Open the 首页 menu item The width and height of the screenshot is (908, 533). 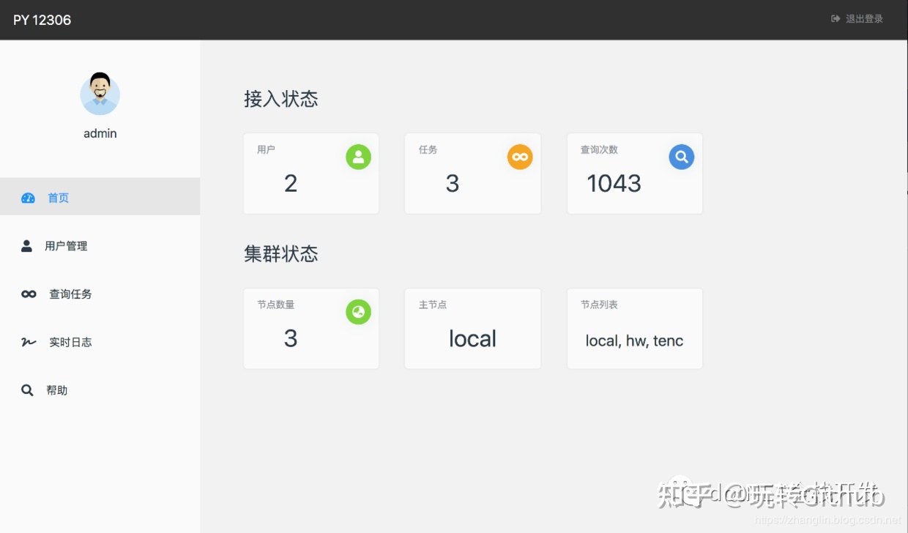tap(100, 197)
